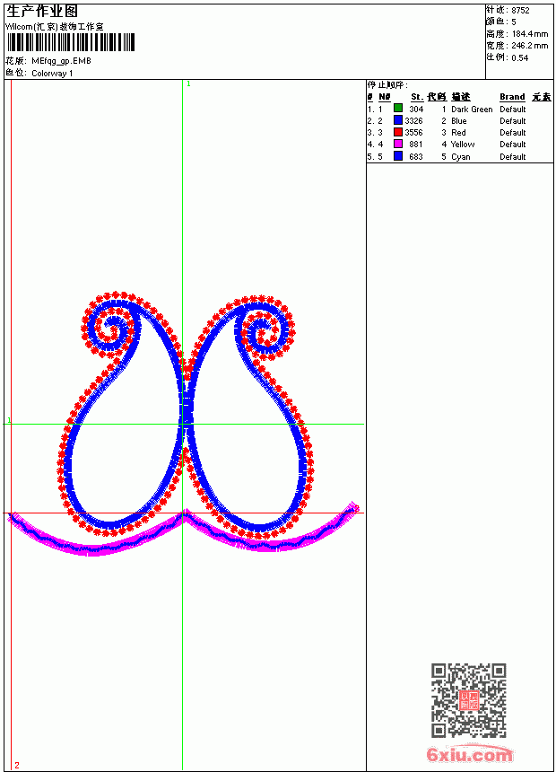Click the blue swatch for stop 2

coord(398,120)
